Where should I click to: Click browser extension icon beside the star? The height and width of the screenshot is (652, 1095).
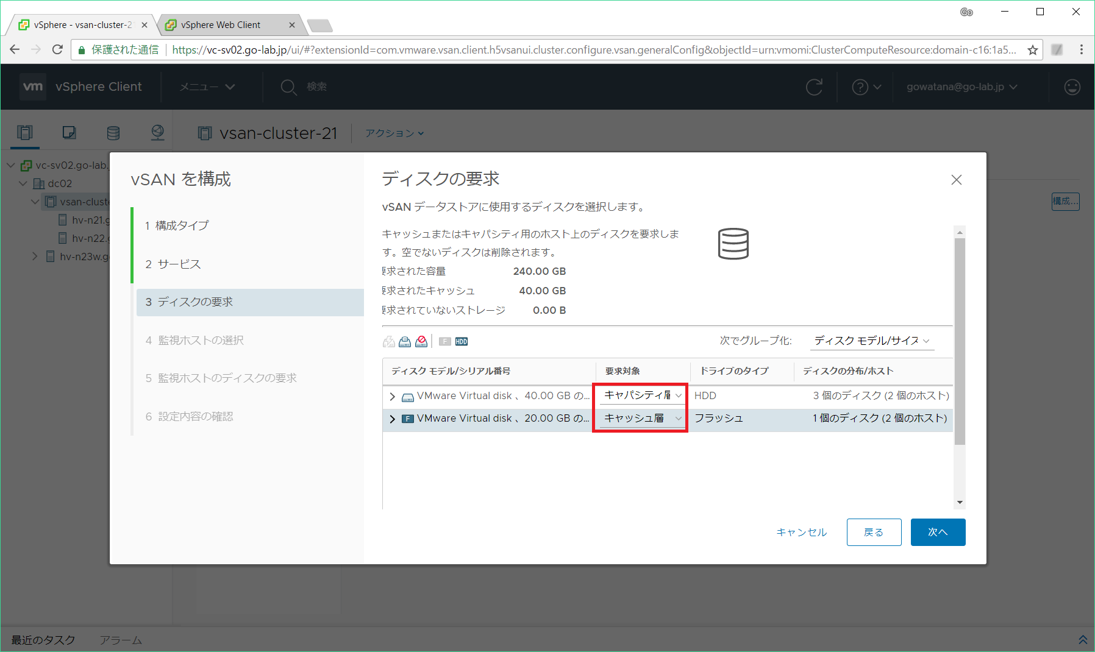pyautogui.click(x=1057, y=50)
